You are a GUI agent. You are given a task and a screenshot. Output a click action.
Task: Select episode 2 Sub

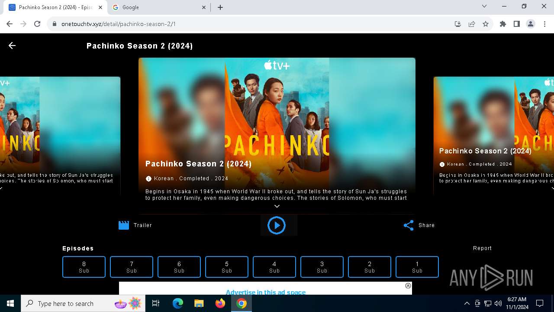pyautogui.click(x=370, y=267)
